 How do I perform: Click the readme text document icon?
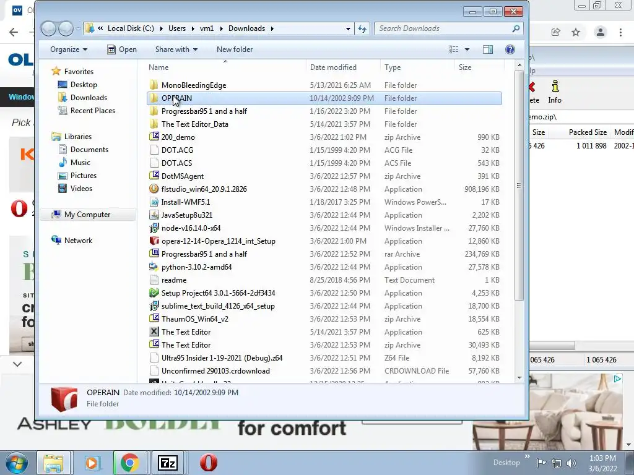pos(154,280)
